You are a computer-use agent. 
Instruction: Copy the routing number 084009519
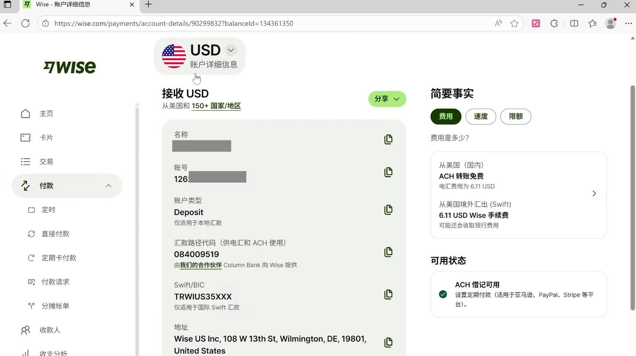tap(388, 252)
